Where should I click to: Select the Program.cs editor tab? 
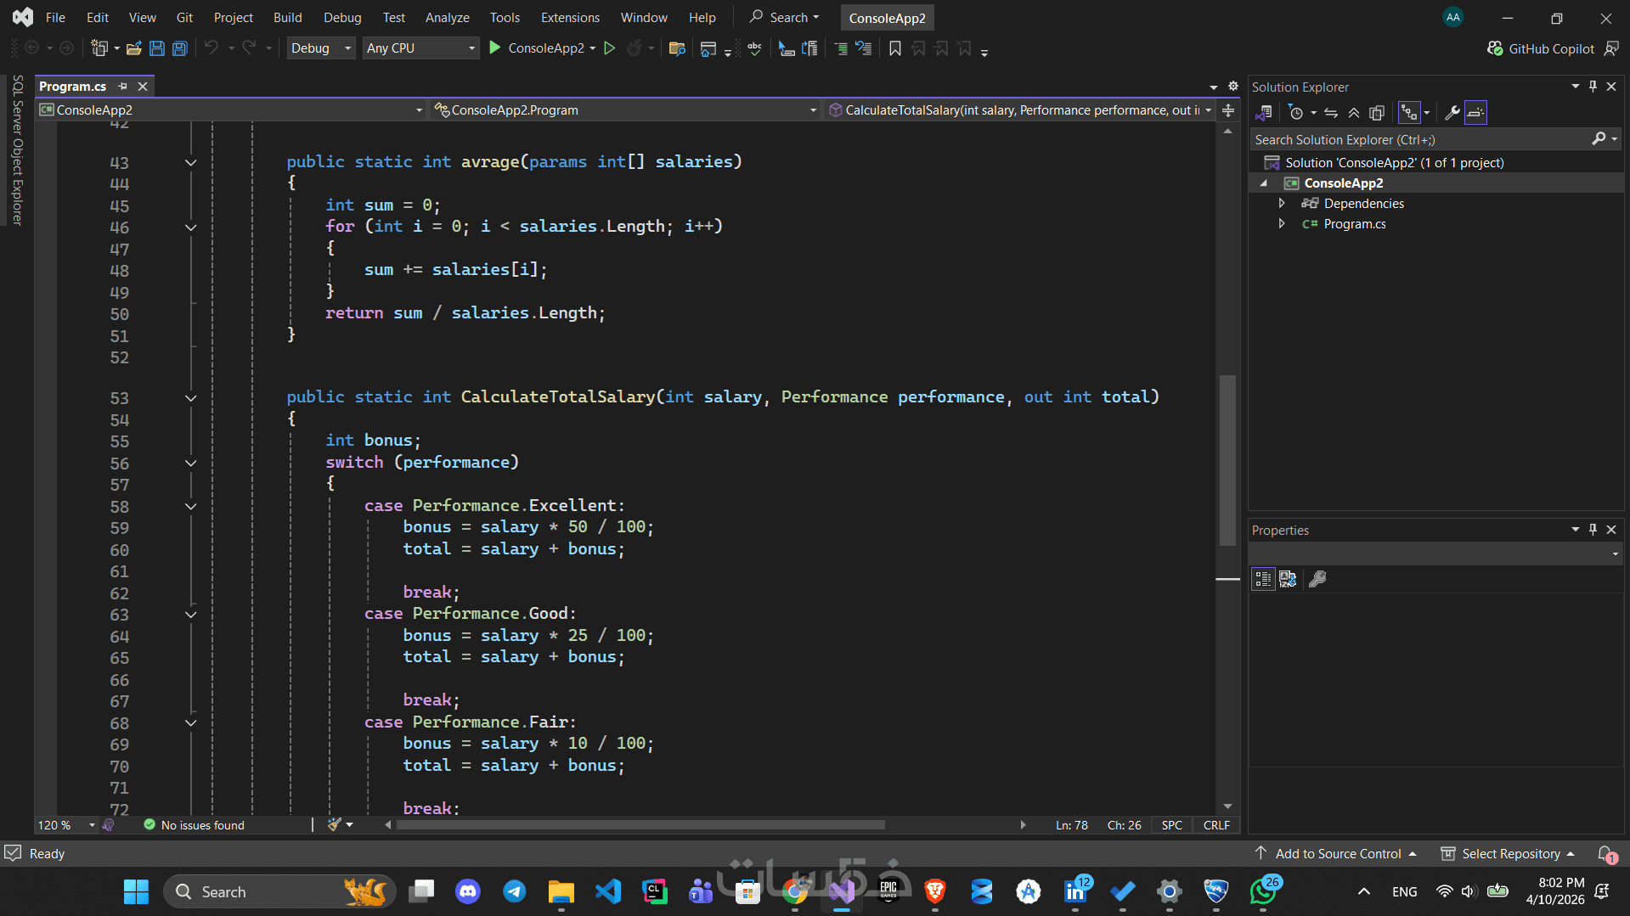point(73,87)
